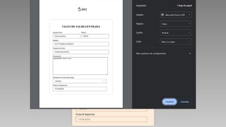Screen dimensions: 226x127
Task: Click the Descripción text area in preview
Action: [80, 66]
